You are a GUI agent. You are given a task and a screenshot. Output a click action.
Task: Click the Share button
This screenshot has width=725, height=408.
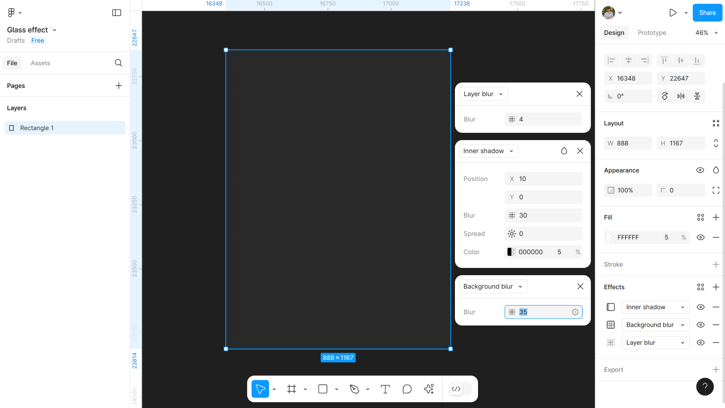(707, 13)
